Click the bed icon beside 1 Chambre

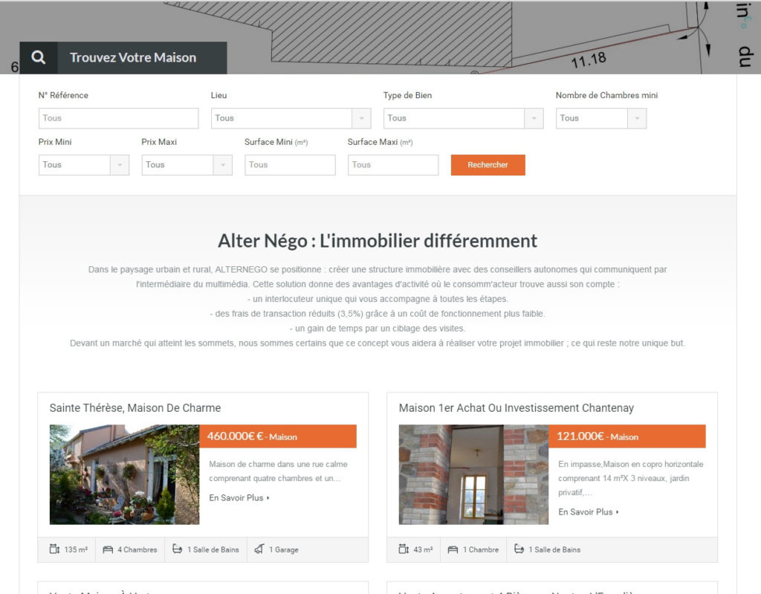453,550
